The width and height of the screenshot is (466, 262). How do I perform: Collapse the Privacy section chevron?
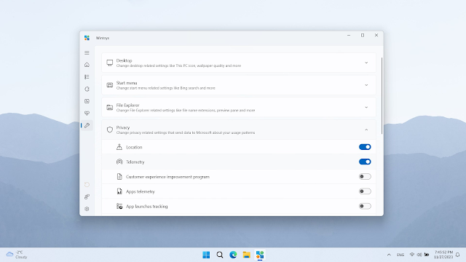coord(366,130)
